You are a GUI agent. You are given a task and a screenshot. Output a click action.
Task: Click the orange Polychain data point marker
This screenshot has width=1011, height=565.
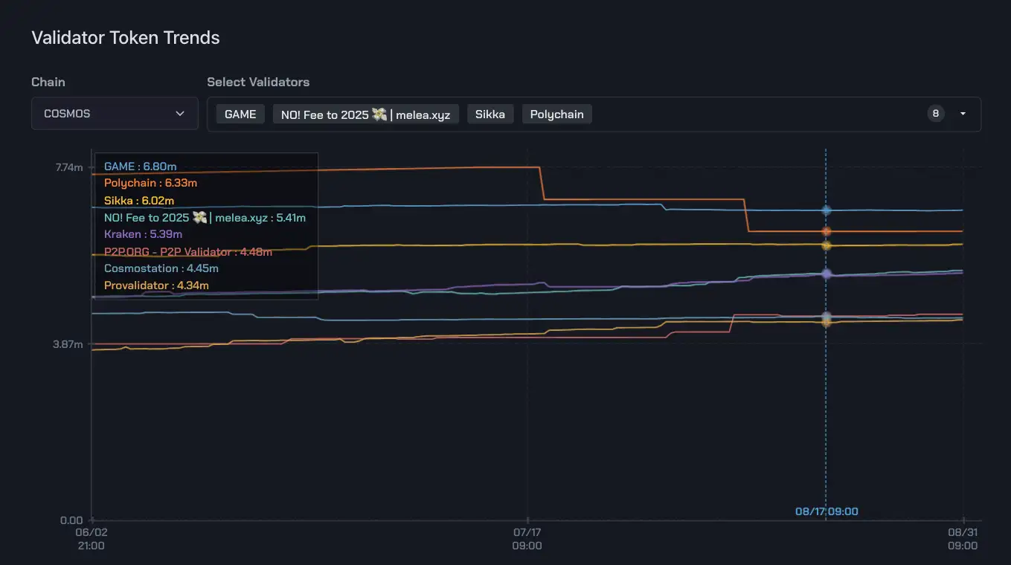click(x=826, y=231)
